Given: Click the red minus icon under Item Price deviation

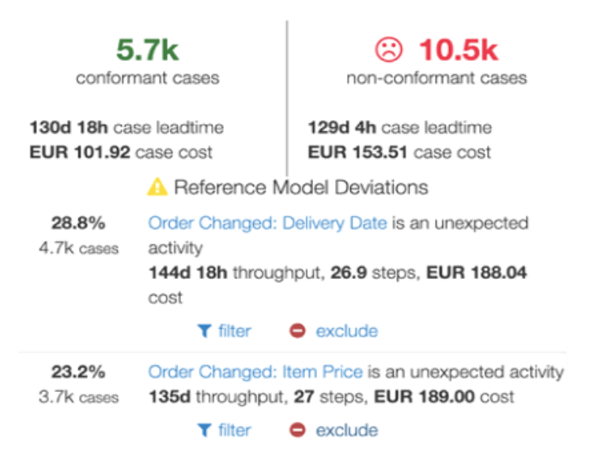Looking at the screenshot, I should click(297, 430).
